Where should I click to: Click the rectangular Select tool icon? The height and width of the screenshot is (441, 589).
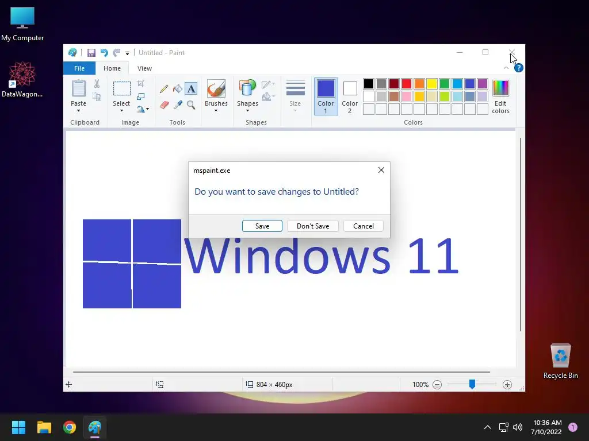click(x=122, y=89)
